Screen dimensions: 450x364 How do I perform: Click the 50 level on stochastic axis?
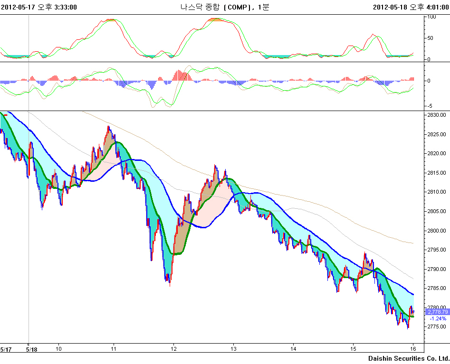(431, 38)
